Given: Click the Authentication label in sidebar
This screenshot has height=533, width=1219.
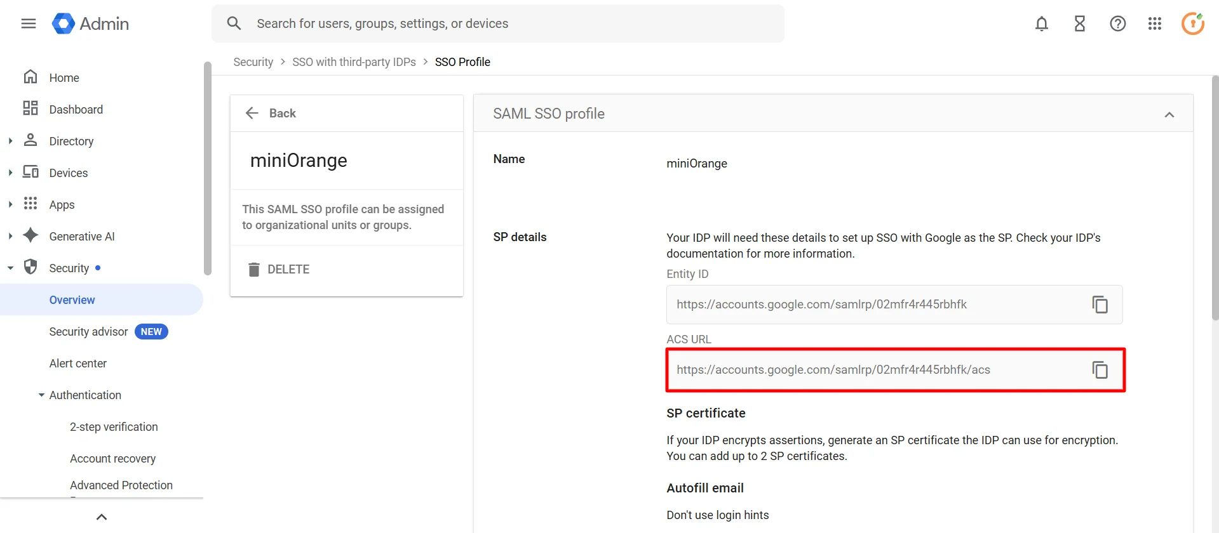Looking at the screenshot, I should [x=85, y=395].
